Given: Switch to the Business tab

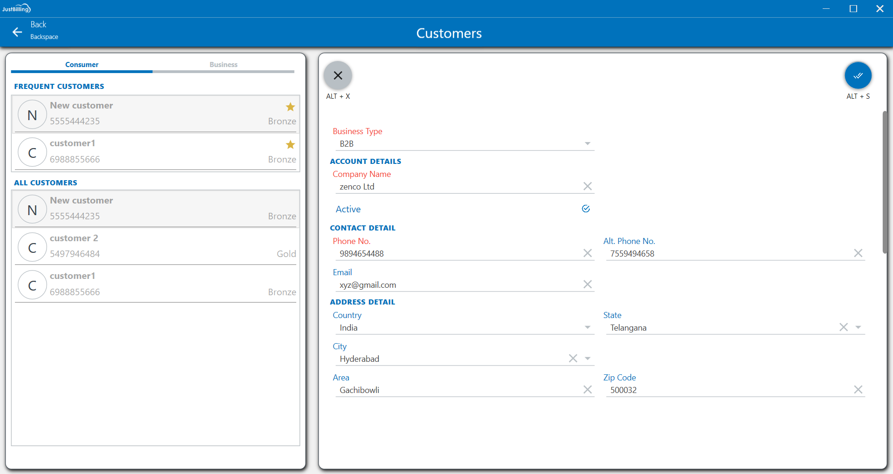Looking at the screenshot, I should coord(223,65).
